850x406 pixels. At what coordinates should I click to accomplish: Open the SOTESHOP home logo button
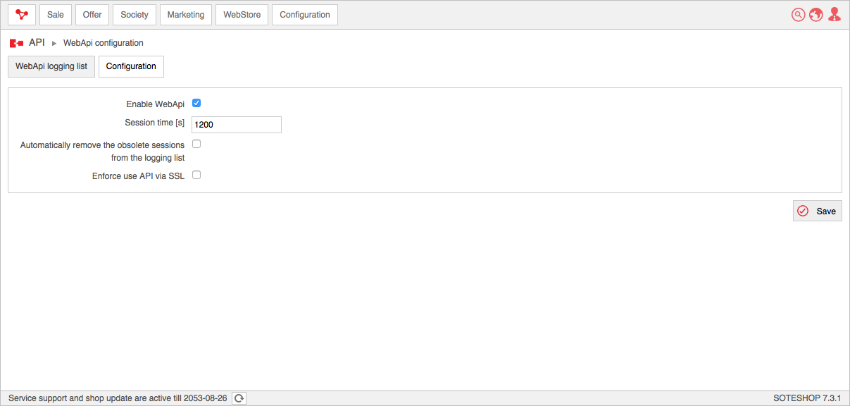coord(22,15)
